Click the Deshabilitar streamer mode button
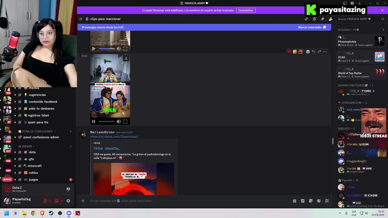Viewport: 388px width, 218px height. coord(246,10)
